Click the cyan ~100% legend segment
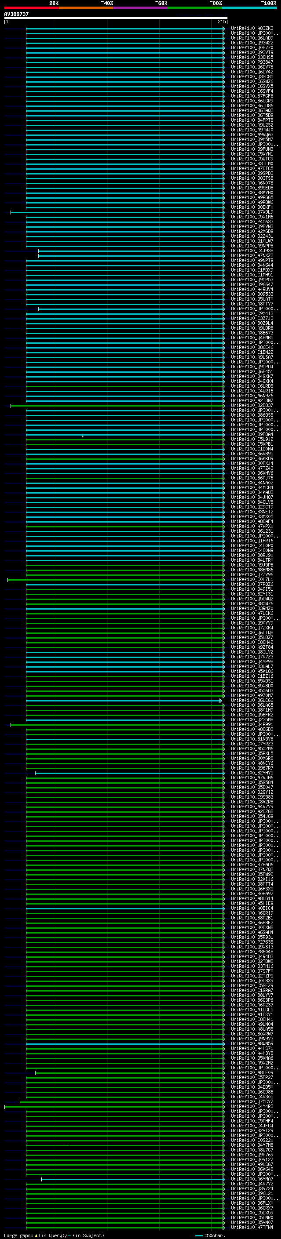This screenshot has width=281, height=1239. 249,8
